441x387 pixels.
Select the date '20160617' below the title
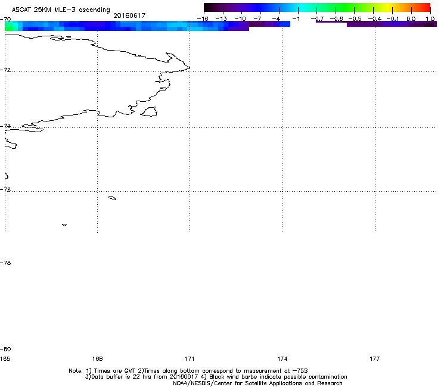[129, 15]
